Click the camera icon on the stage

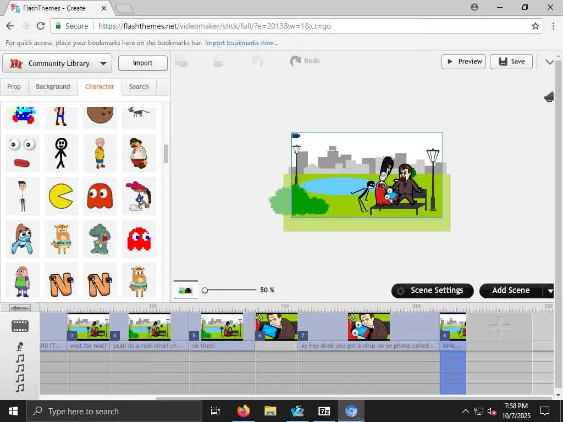click(296, 136)
